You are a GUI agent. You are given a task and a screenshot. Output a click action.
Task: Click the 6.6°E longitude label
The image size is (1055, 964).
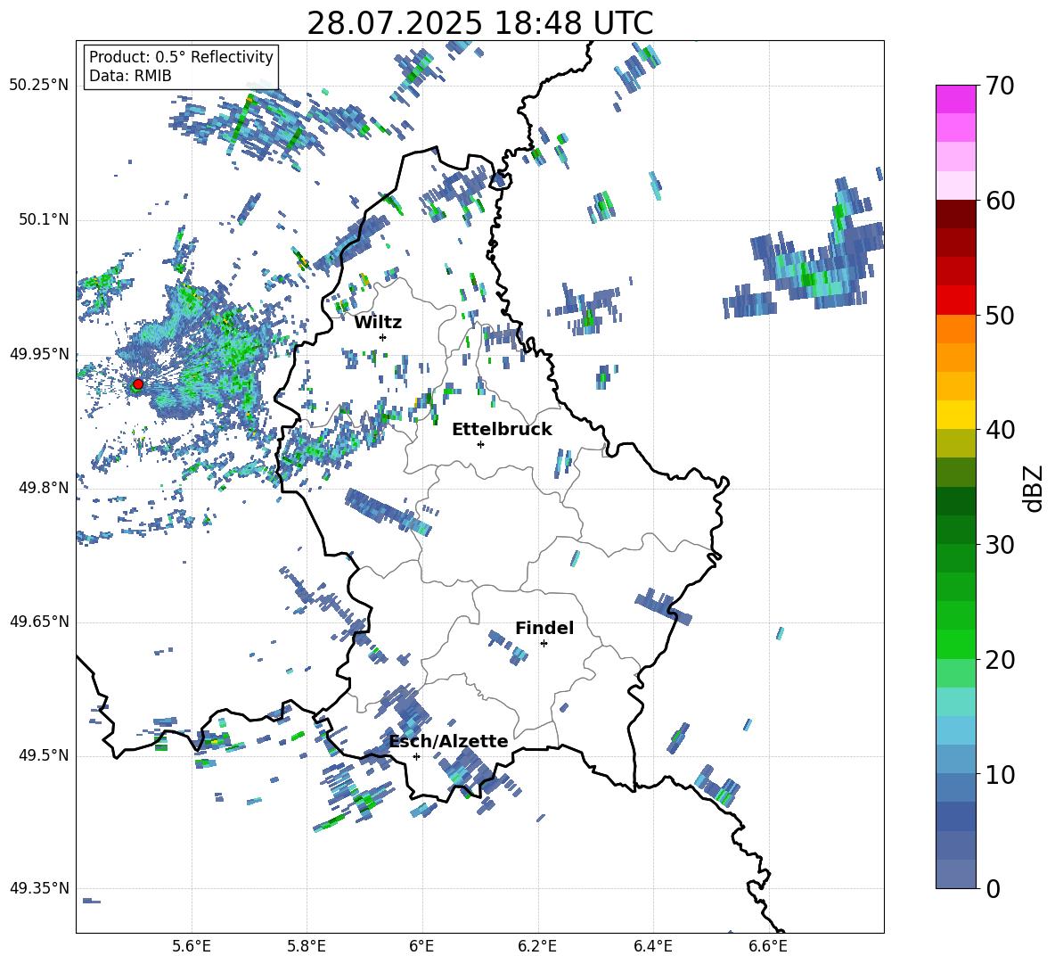(768, 946)
